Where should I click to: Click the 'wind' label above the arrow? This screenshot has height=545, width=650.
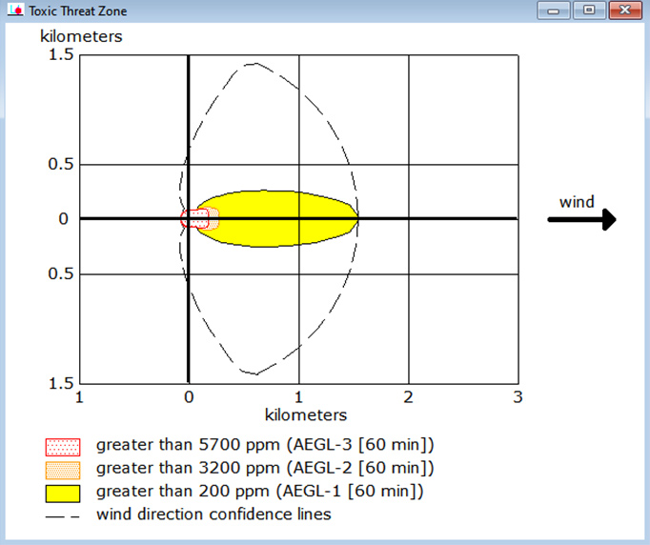(577, 202)
